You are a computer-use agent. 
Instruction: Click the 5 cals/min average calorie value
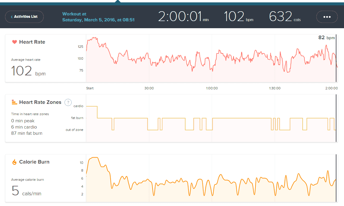(26, 191)
